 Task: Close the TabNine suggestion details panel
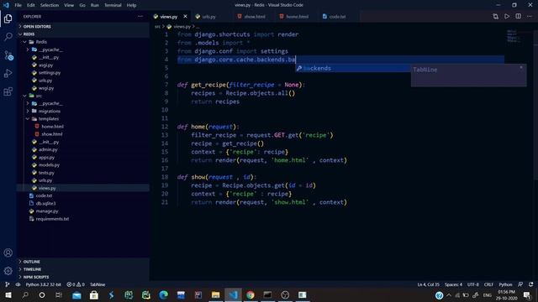point(521,67)
